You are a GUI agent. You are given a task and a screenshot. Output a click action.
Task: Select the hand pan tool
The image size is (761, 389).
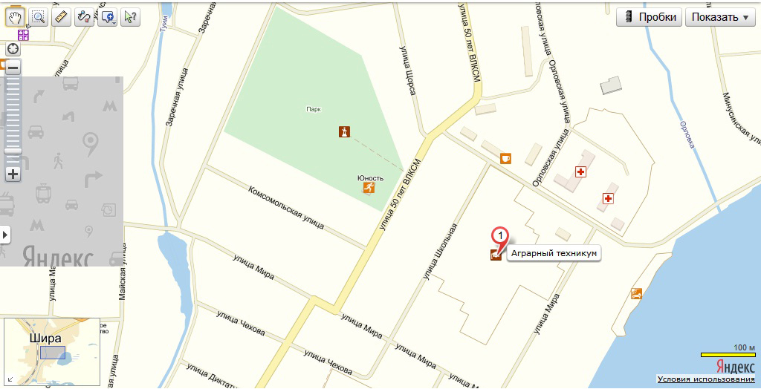(x=15, y=18)
